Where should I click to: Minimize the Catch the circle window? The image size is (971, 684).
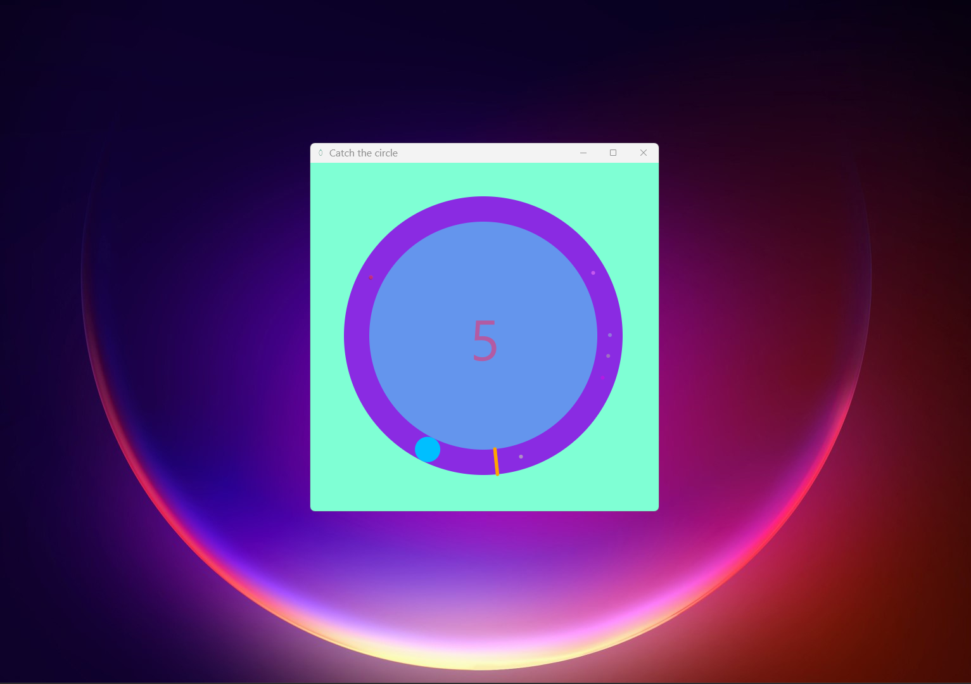point(583,153)
